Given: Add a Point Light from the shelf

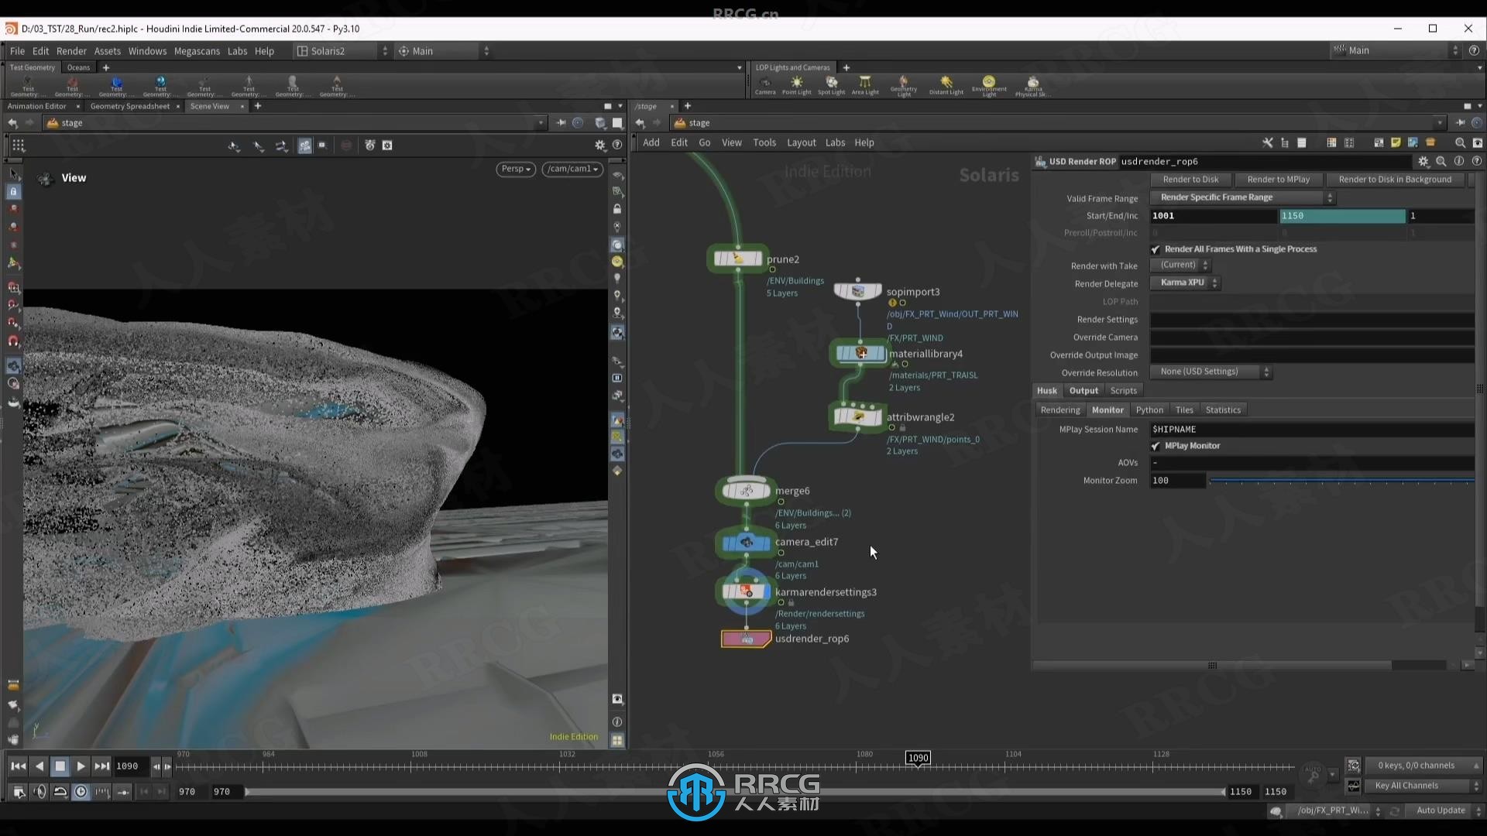Looking at the screenshot, I should tap(796, 85).
